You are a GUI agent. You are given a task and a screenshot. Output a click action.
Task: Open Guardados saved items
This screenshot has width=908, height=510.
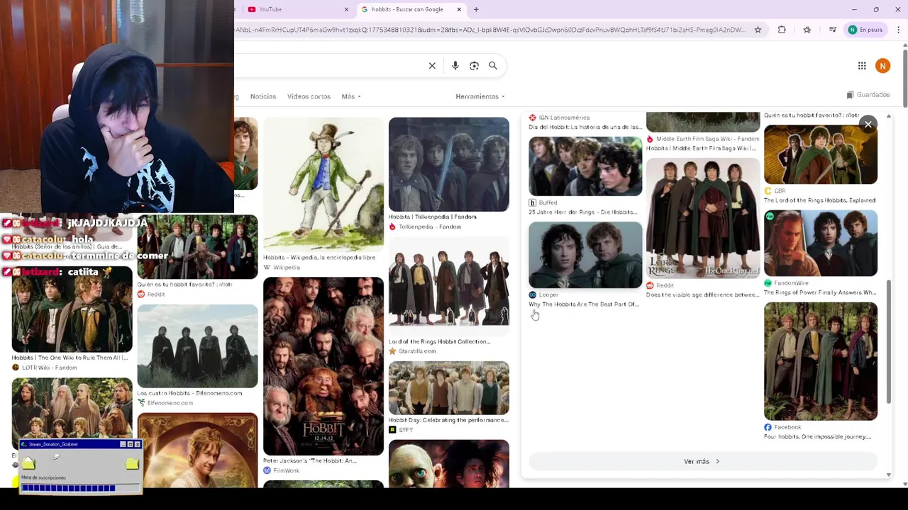pyautogui.click(x=868, y=95)
